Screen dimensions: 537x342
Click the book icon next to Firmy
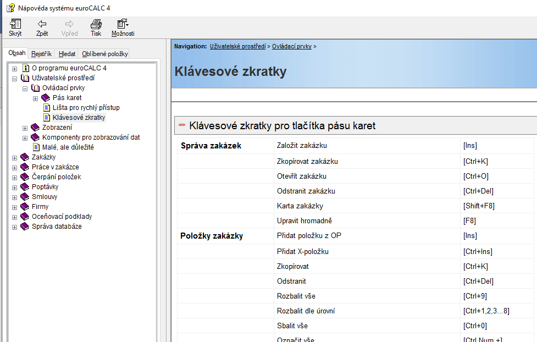tap(25, 207)
